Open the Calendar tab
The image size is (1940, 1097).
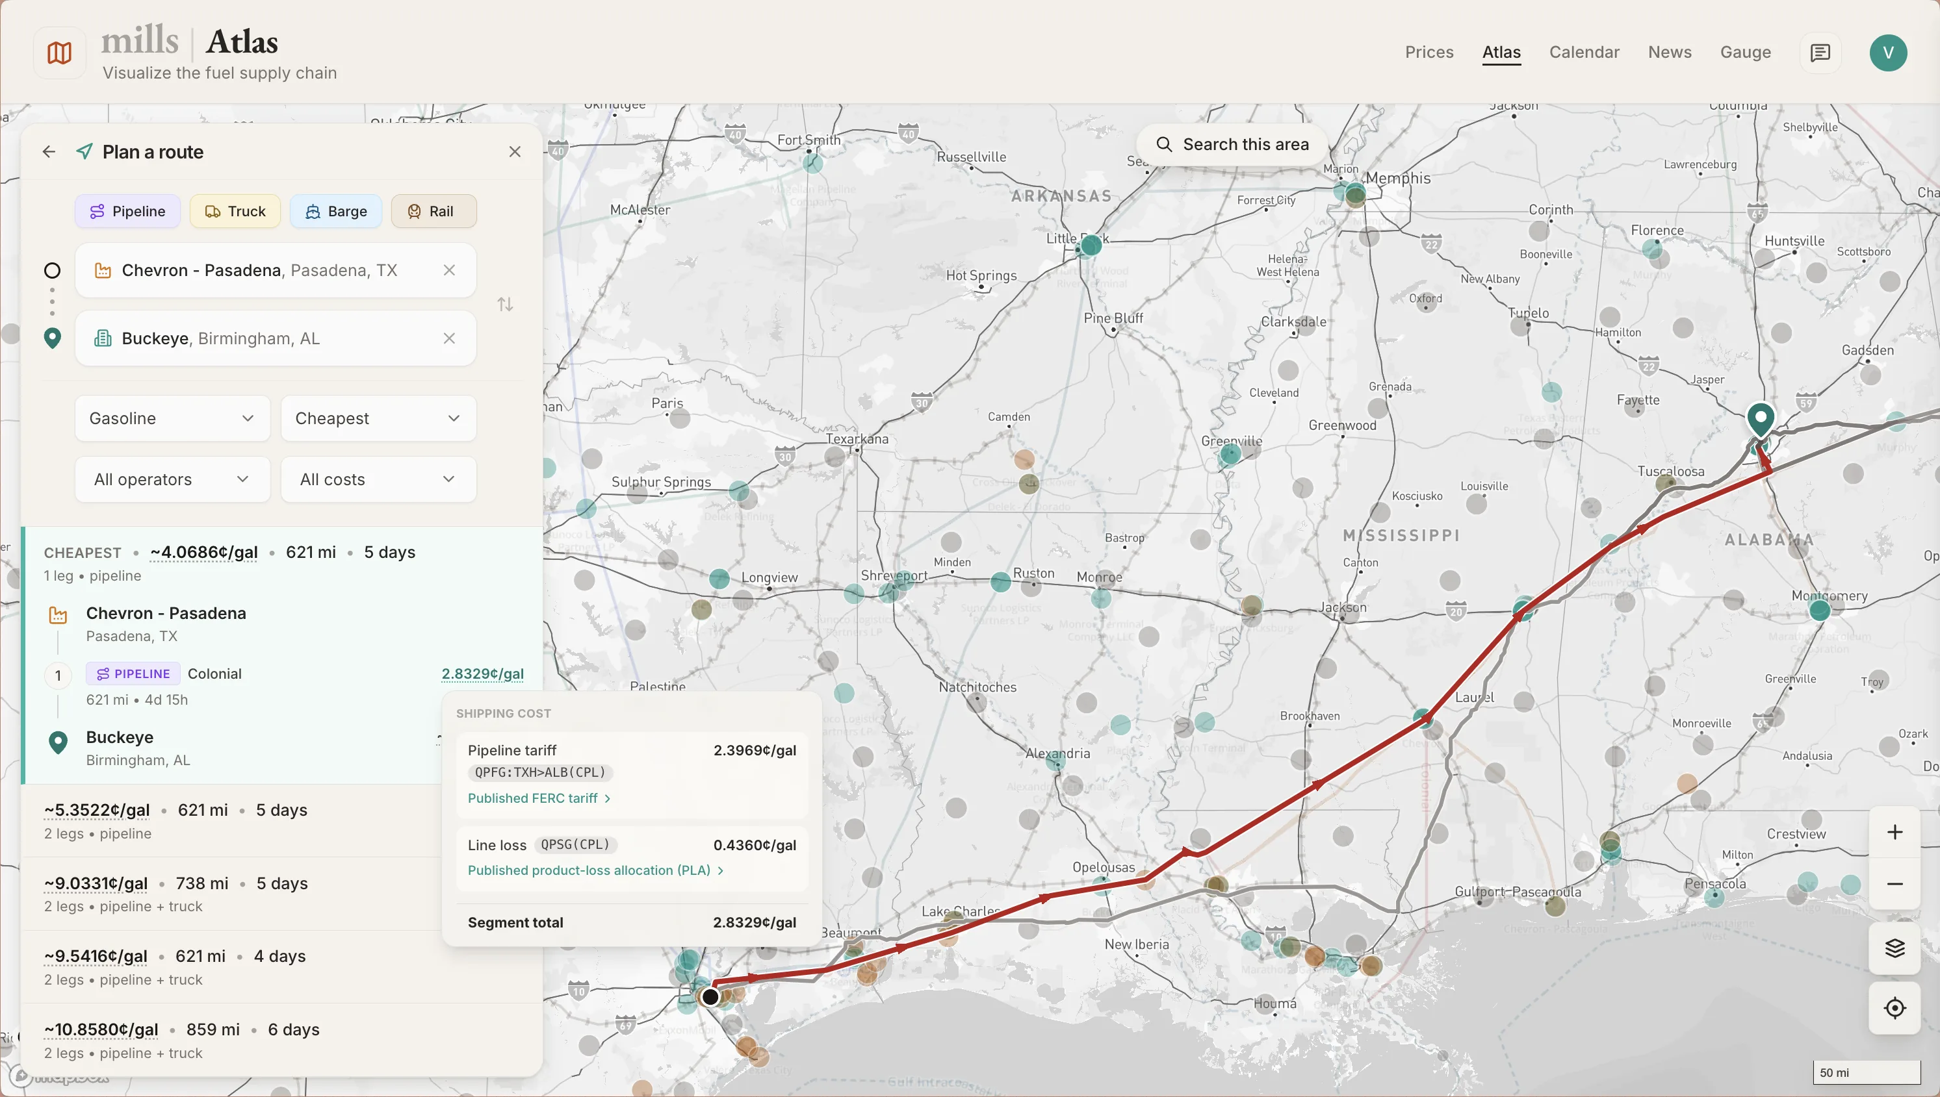click(1584, 52)
